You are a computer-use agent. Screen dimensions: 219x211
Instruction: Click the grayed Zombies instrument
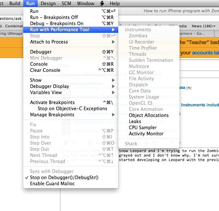click(x=149, y=36)
